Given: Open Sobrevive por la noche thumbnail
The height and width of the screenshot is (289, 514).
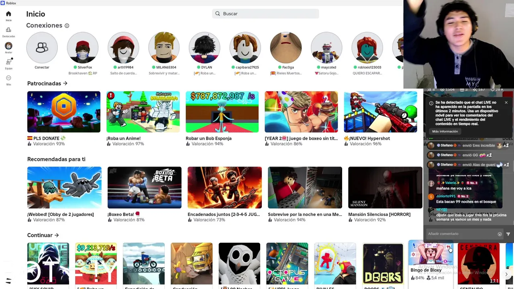Looking at the screenshot, I should [x=305, y=188].
